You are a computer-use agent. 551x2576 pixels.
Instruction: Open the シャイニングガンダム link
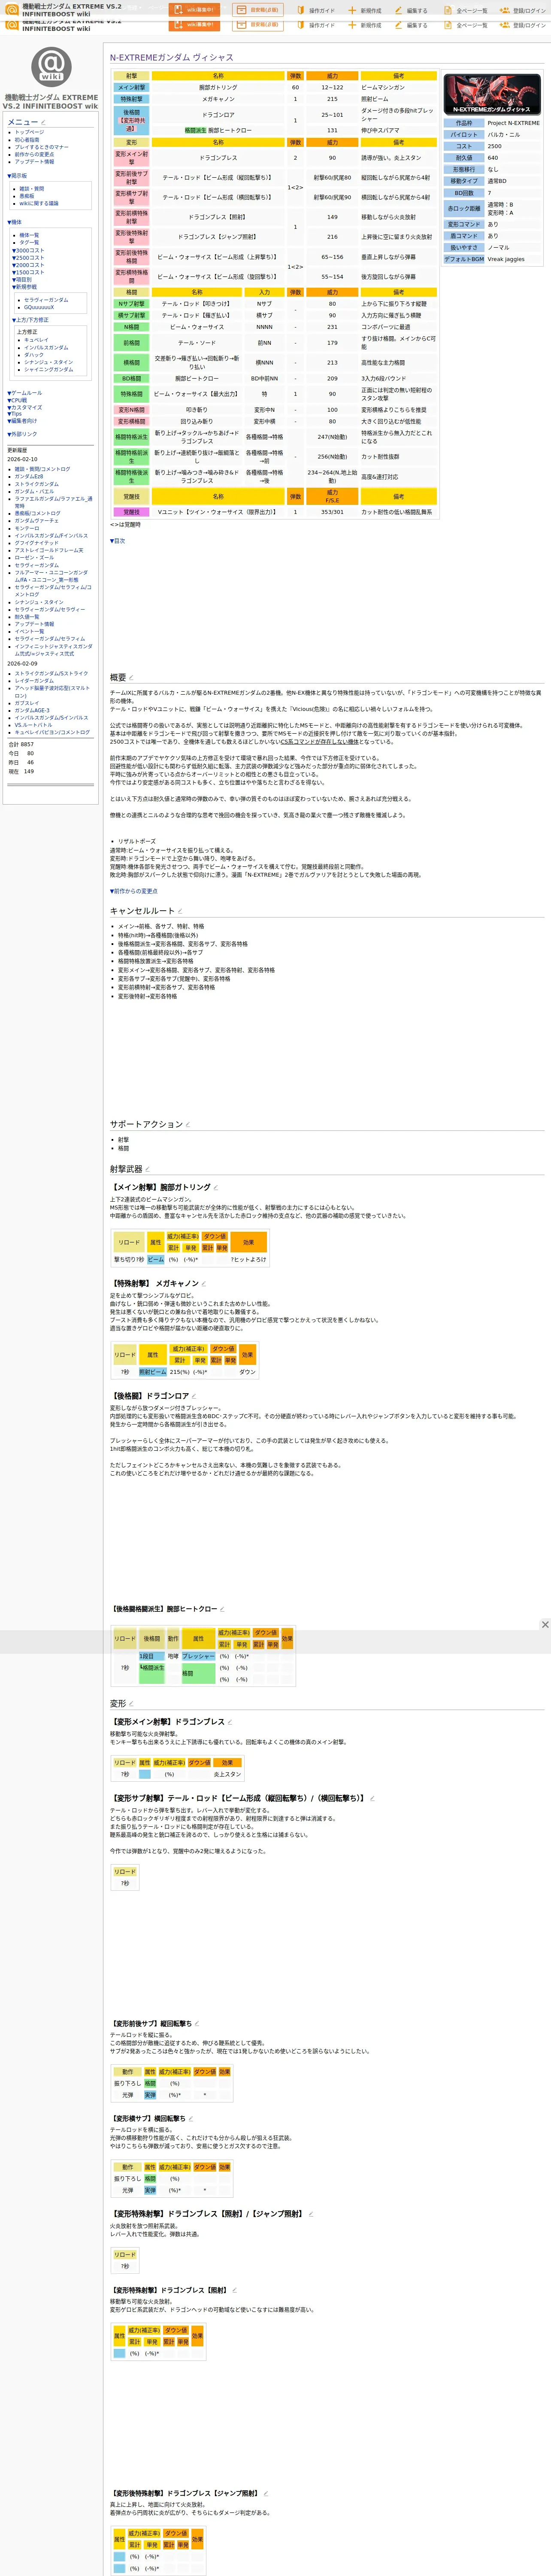(49, 370)
